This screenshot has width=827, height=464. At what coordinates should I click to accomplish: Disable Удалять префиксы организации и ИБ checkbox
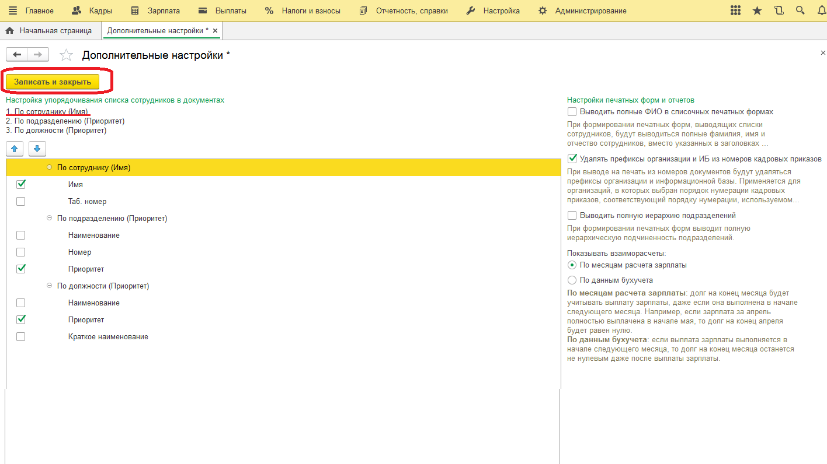572,159
